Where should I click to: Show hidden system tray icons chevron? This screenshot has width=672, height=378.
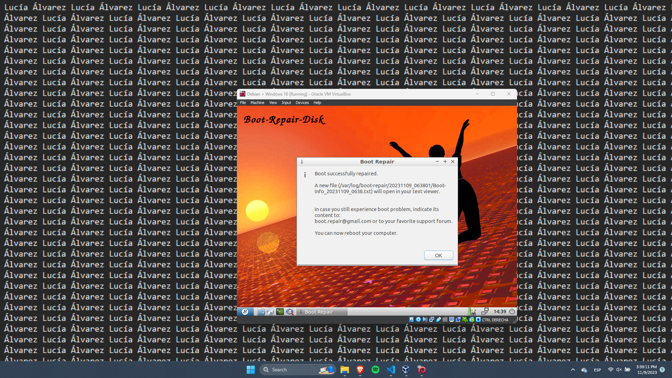point(573,370)
